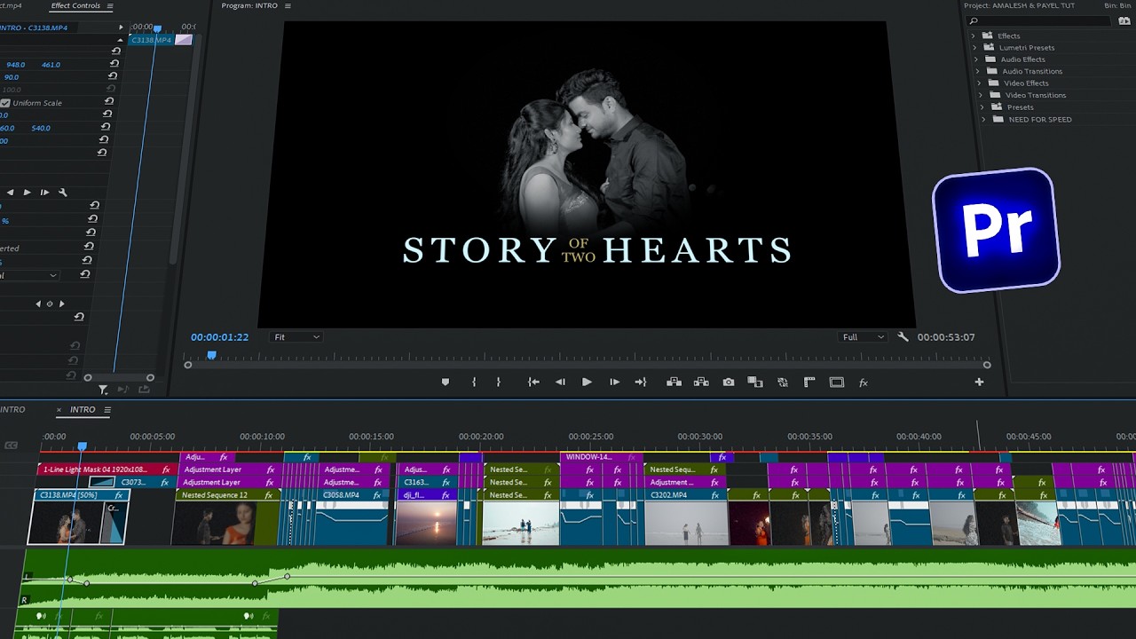The width and height of the screenshot is (1136, 639).
Task: Click the Extract button
Action: (x=701, y=382)
